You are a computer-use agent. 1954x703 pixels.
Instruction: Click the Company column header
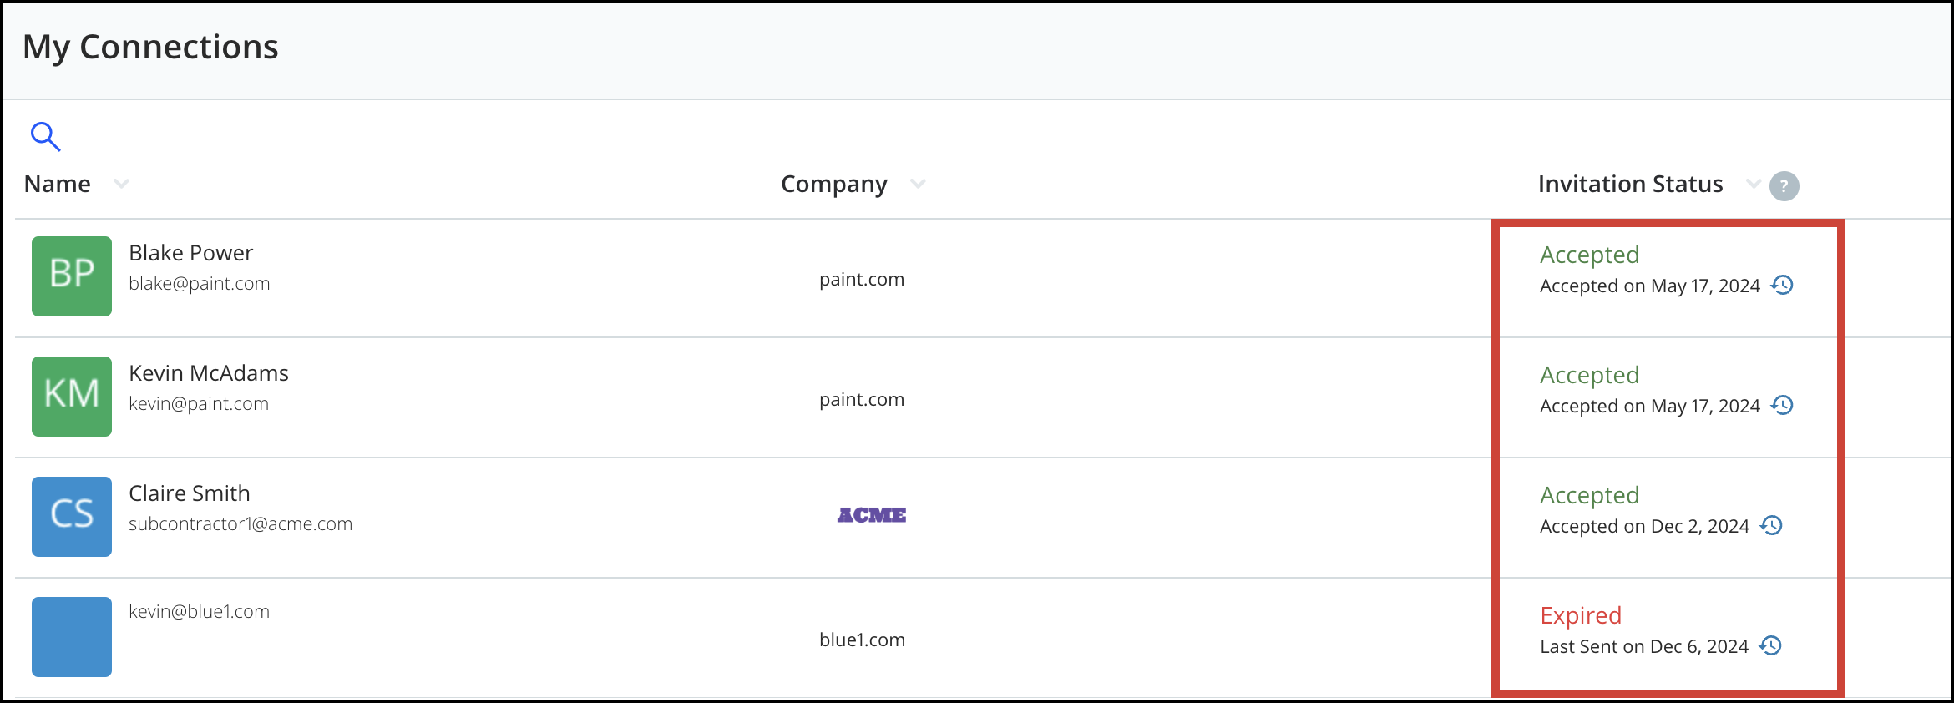click(834, 184)
